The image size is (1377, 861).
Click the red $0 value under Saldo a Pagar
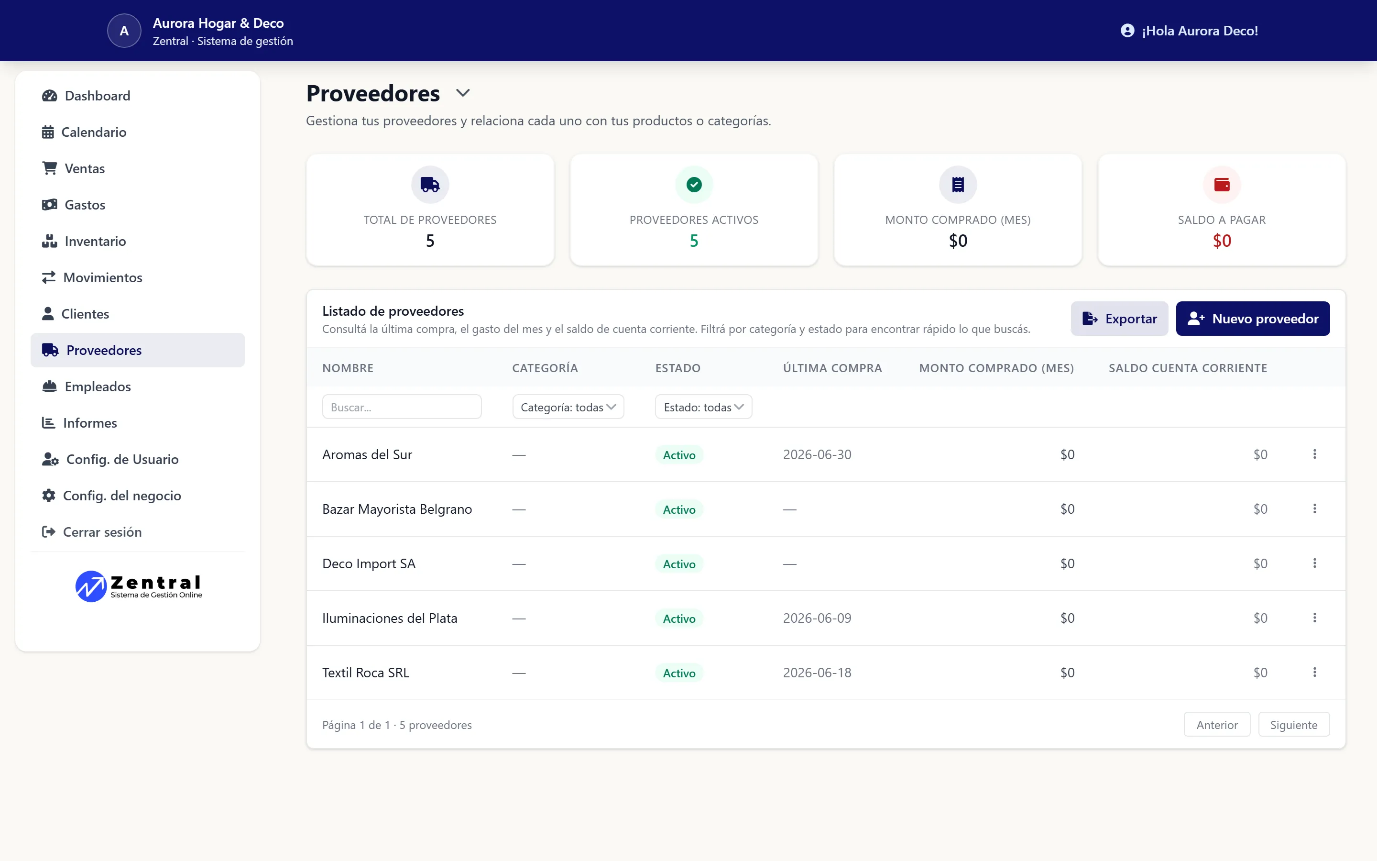coord(1222,241)
